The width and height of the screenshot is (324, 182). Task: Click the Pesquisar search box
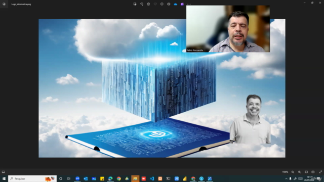pos(32,178)
